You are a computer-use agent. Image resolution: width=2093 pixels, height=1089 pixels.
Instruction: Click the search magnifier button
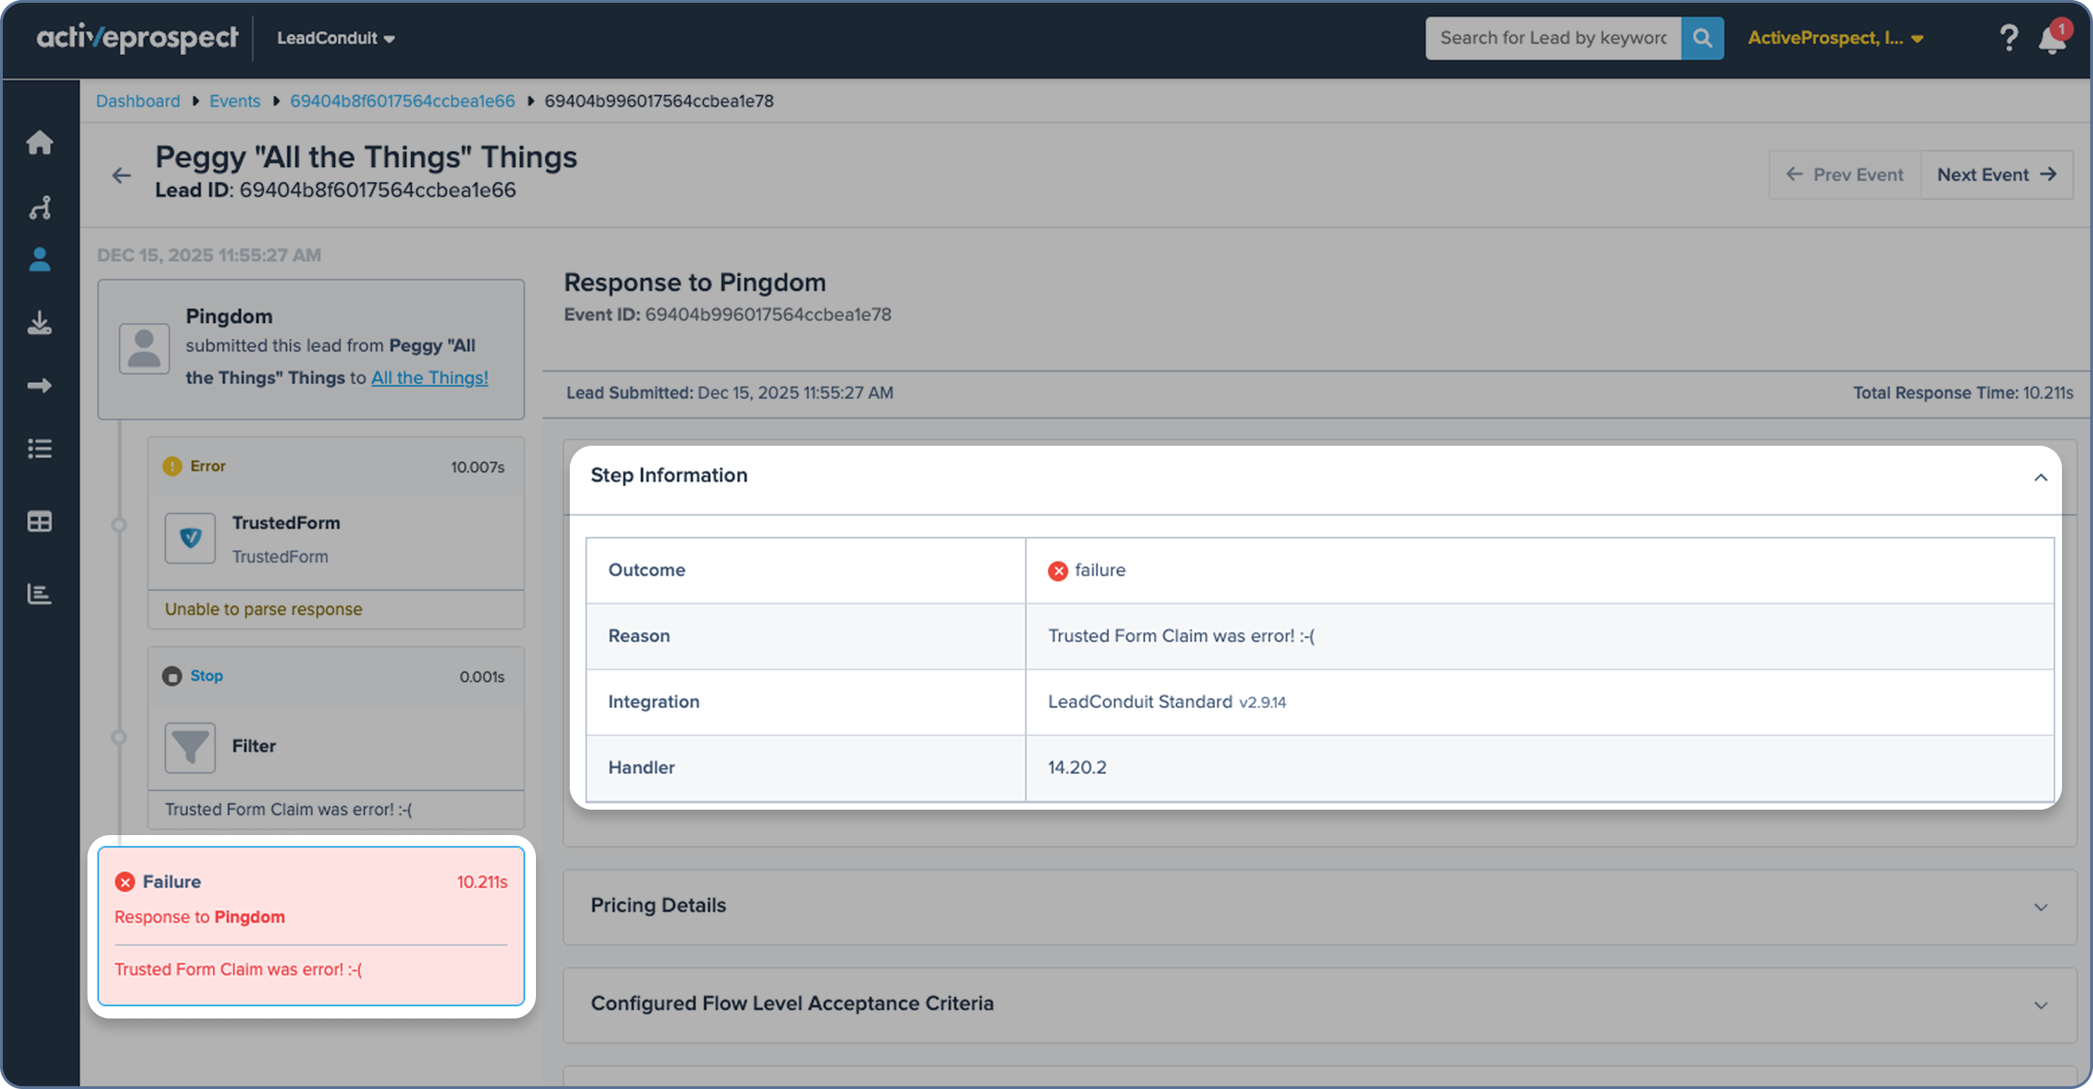1702,38
